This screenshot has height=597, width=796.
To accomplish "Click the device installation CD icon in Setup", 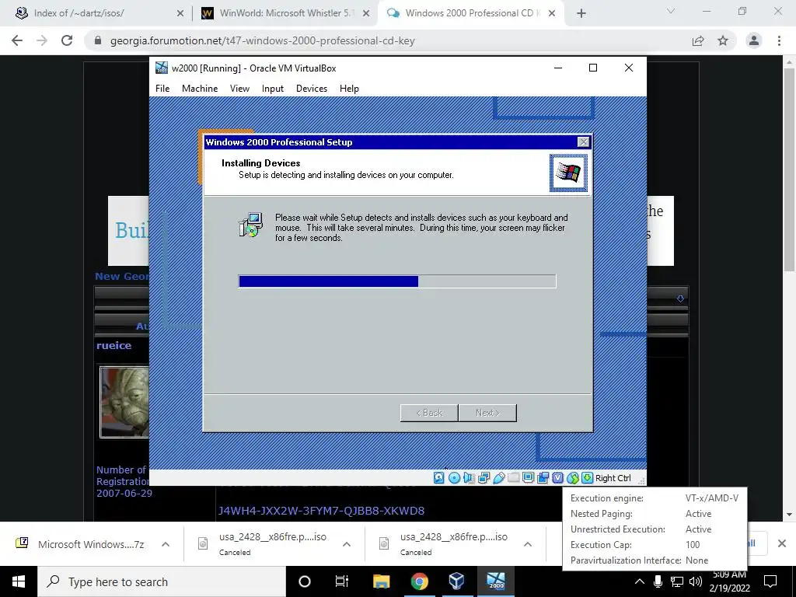I will pos(251,225).
